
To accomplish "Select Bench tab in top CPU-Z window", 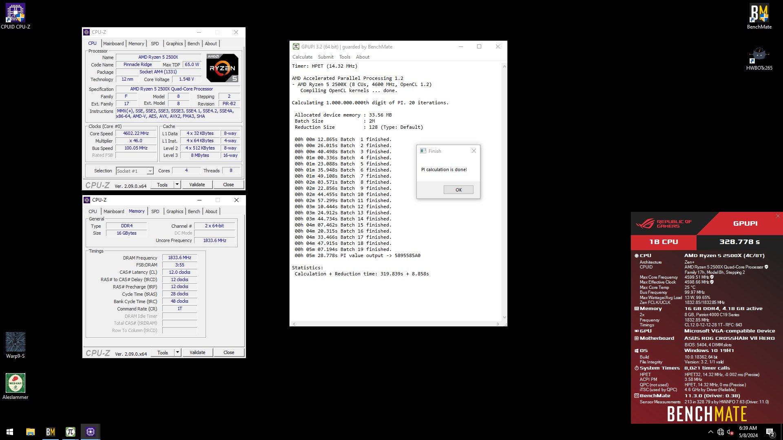I will pos(193,44).
